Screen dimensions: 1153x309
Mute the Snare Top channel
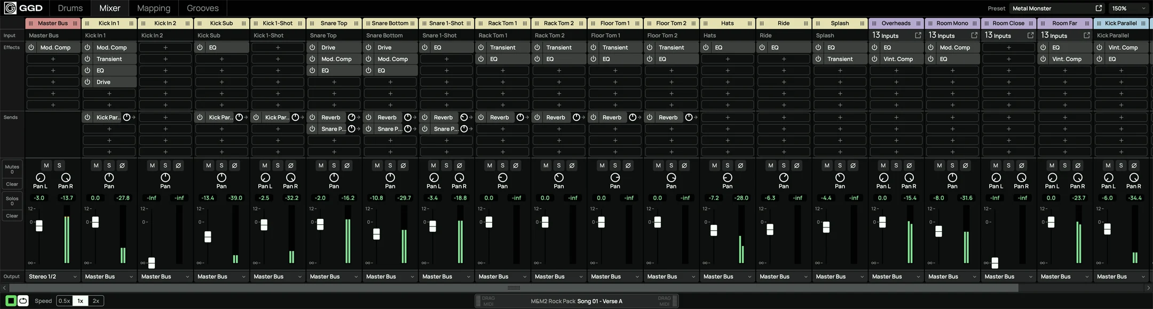click(x=321, y=166)
